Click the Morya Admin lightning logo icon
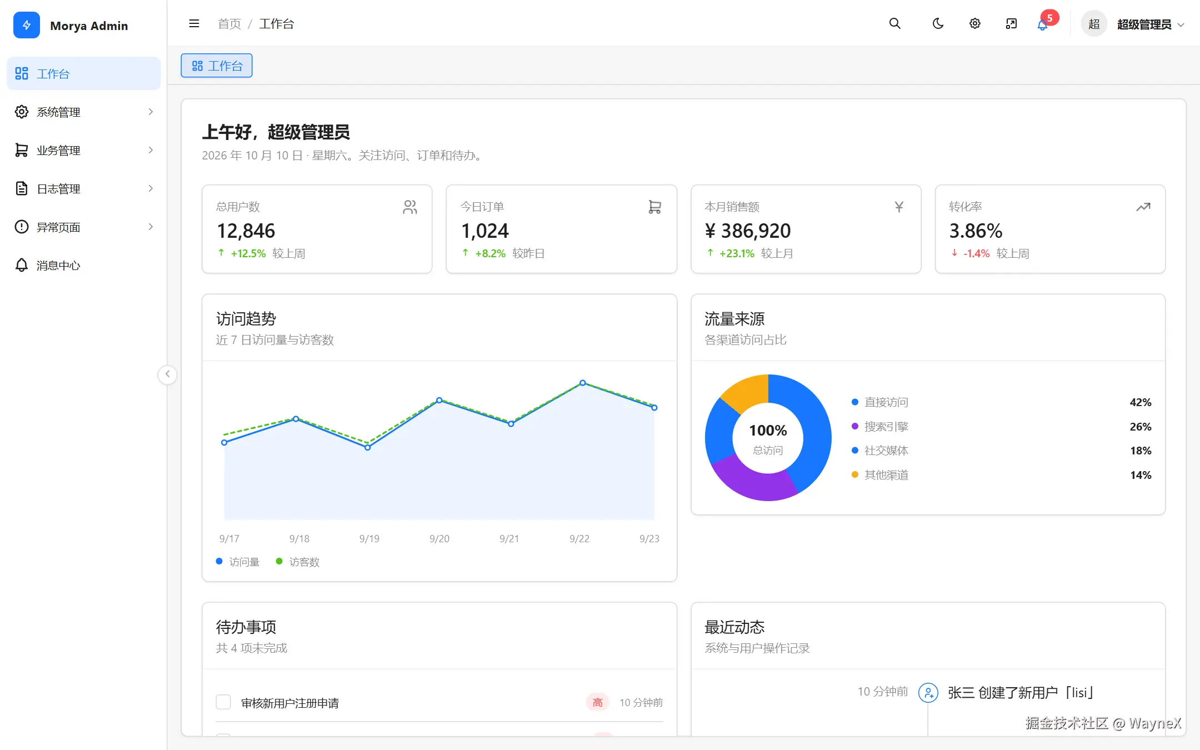 coord(26,25)
